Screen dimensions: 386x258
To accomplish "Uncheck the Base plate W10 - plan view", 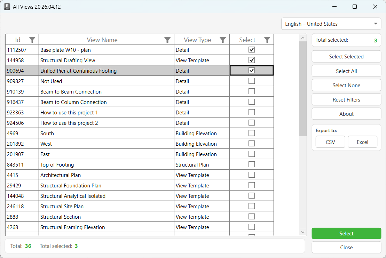I will 251,49.
